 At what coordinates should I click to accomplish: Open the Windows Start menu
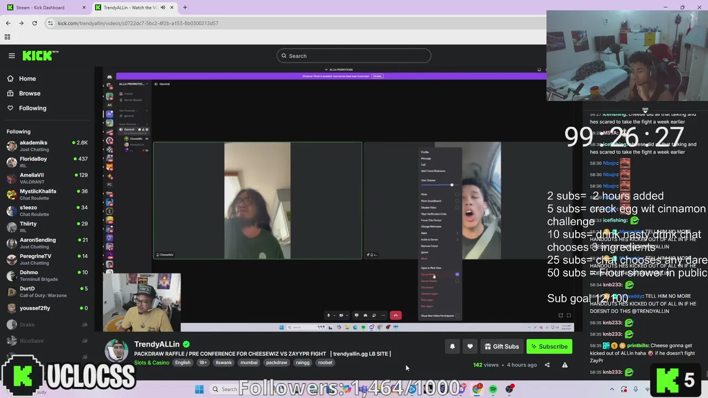[199, 389]
